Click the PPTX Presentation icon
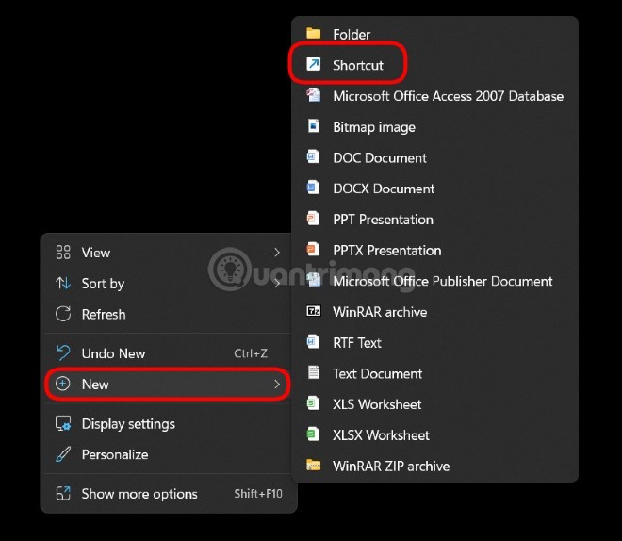 coord(314,250)
